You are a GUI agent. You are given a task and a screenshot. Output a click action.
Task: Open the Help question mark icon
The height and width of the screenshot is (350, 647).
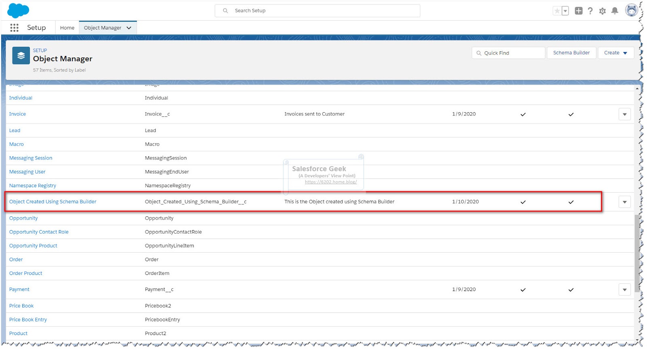click(x=590, y=11)
